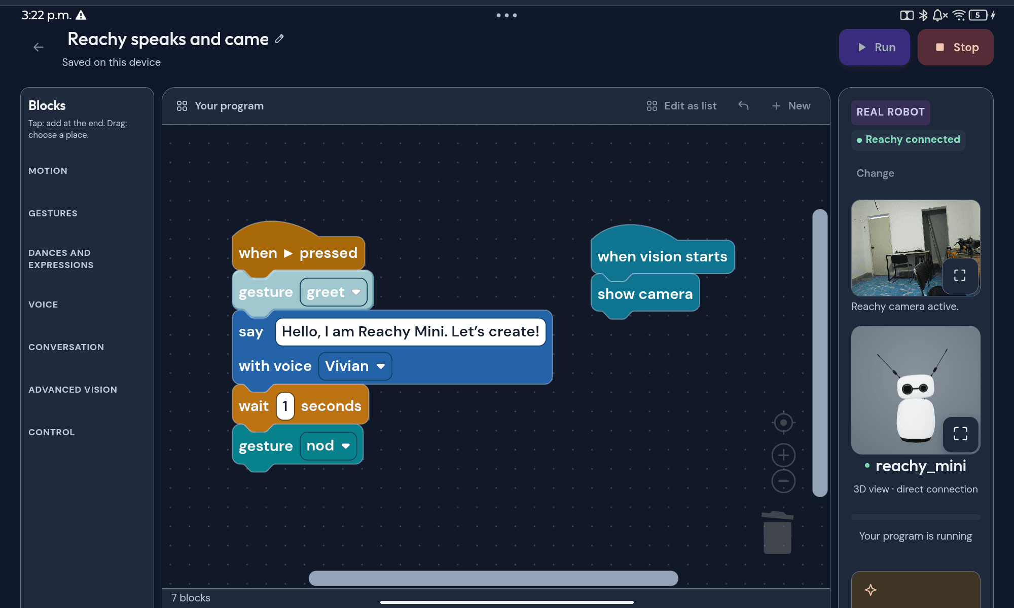
Task: Tap the Bluetooth icon in status bar
Action: pyautogui.click(x=923, y=15)
